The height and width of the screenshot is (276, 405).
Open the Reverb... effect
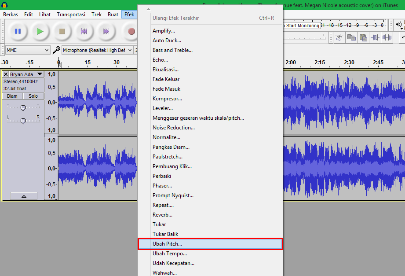pos(210,215)
